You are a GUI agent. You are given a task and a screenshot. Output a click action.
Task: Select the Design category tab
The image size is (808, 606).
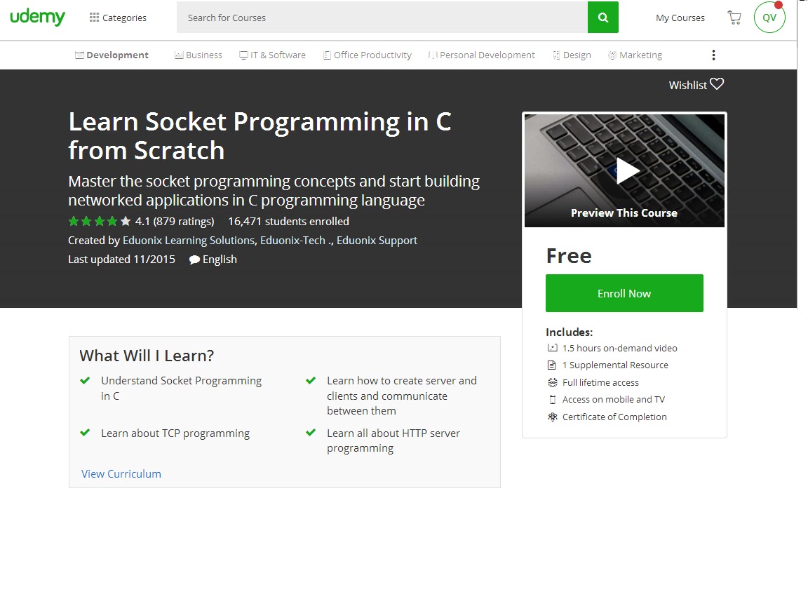tap(572, 55)
